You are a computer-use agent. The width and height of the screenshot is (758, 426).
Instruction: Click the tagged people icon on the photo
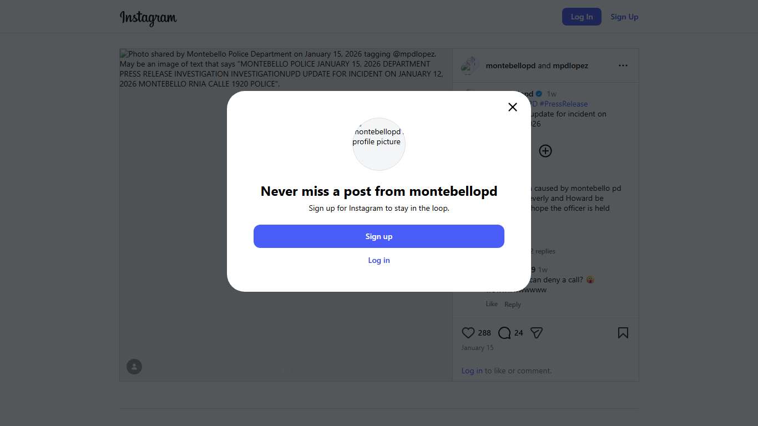(134, 367)
